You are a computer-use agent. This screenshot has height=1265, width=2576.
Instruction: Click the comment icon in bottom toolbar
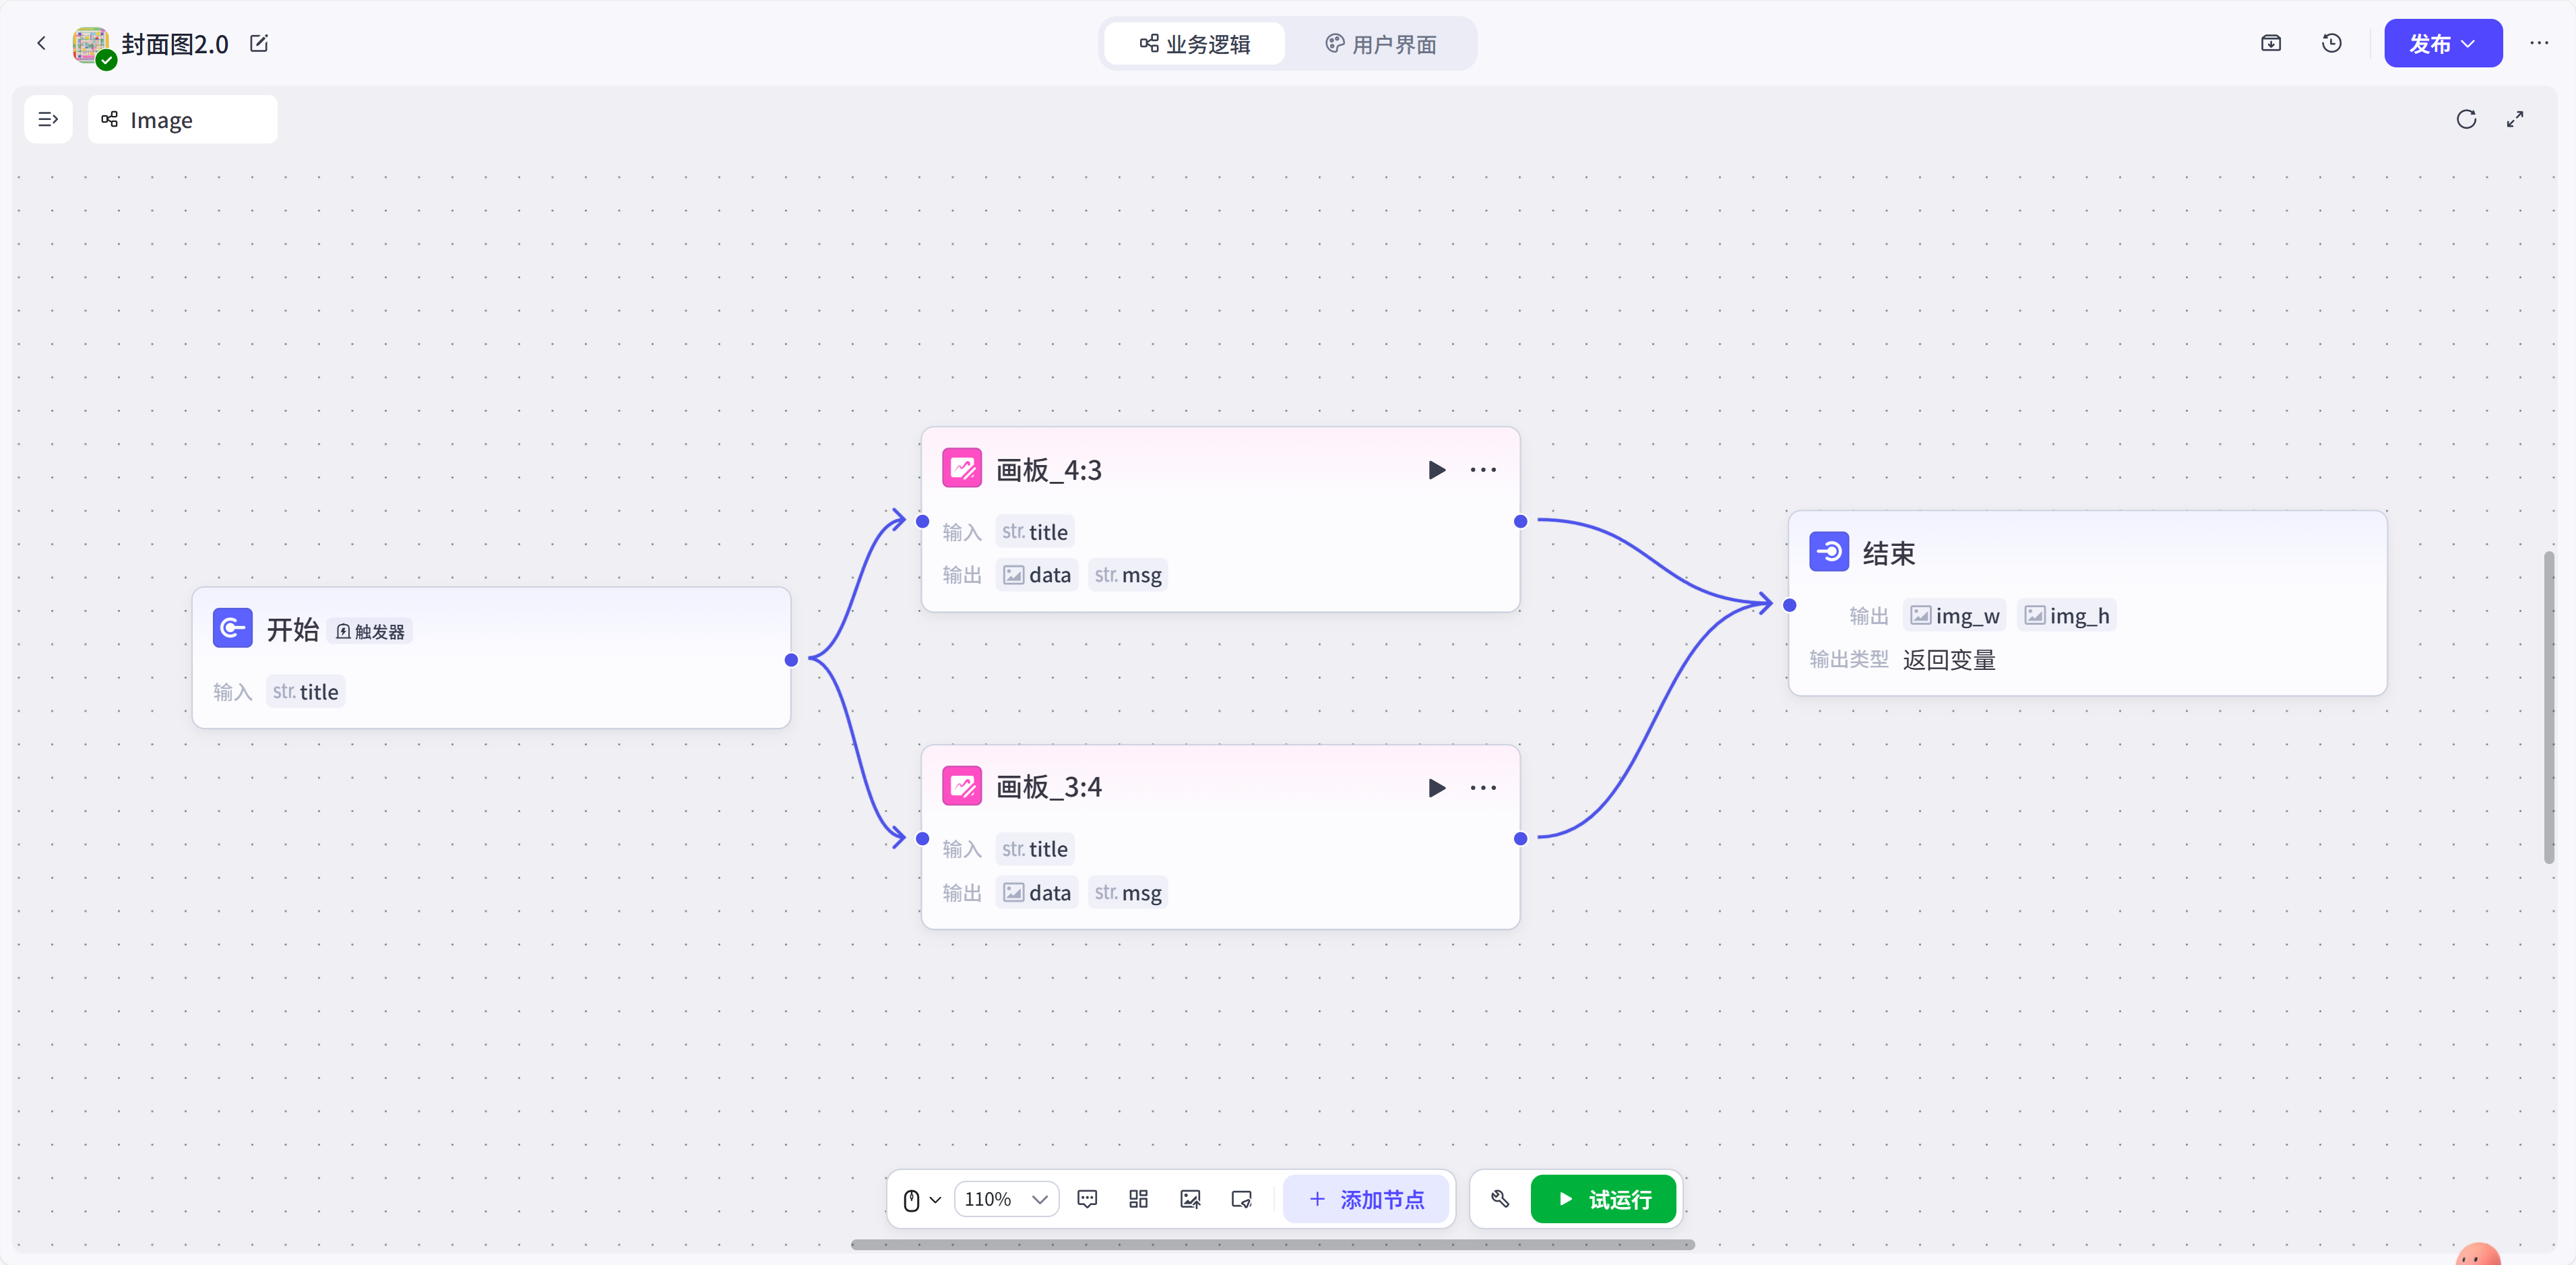[1087, 1199]
